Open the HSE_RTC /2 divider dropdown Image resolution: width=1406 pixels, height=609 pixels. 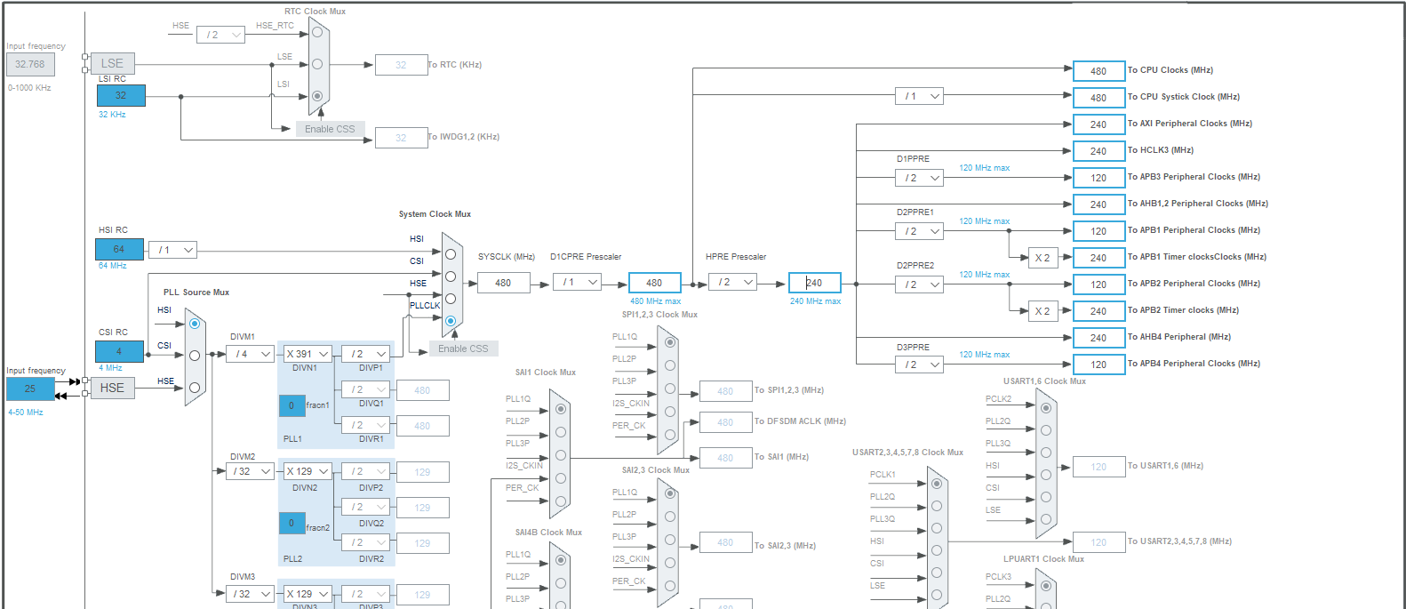220,35
